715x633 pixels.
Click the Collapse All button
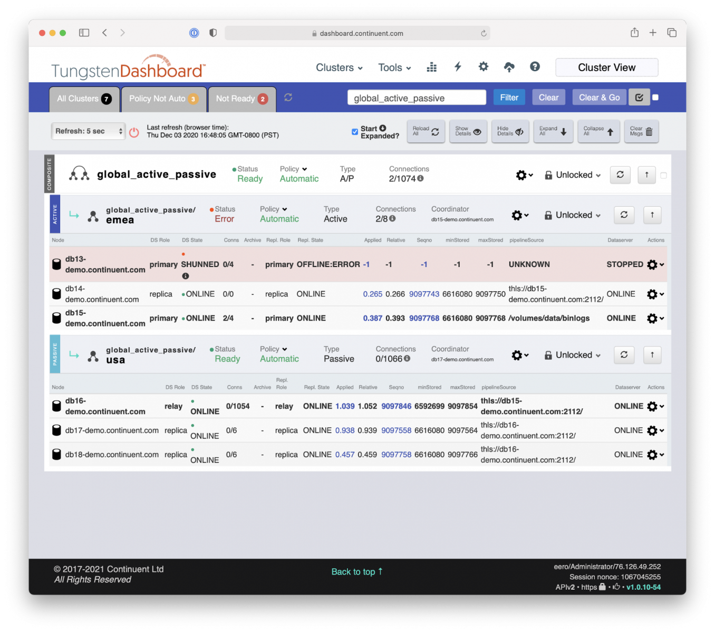598,131
